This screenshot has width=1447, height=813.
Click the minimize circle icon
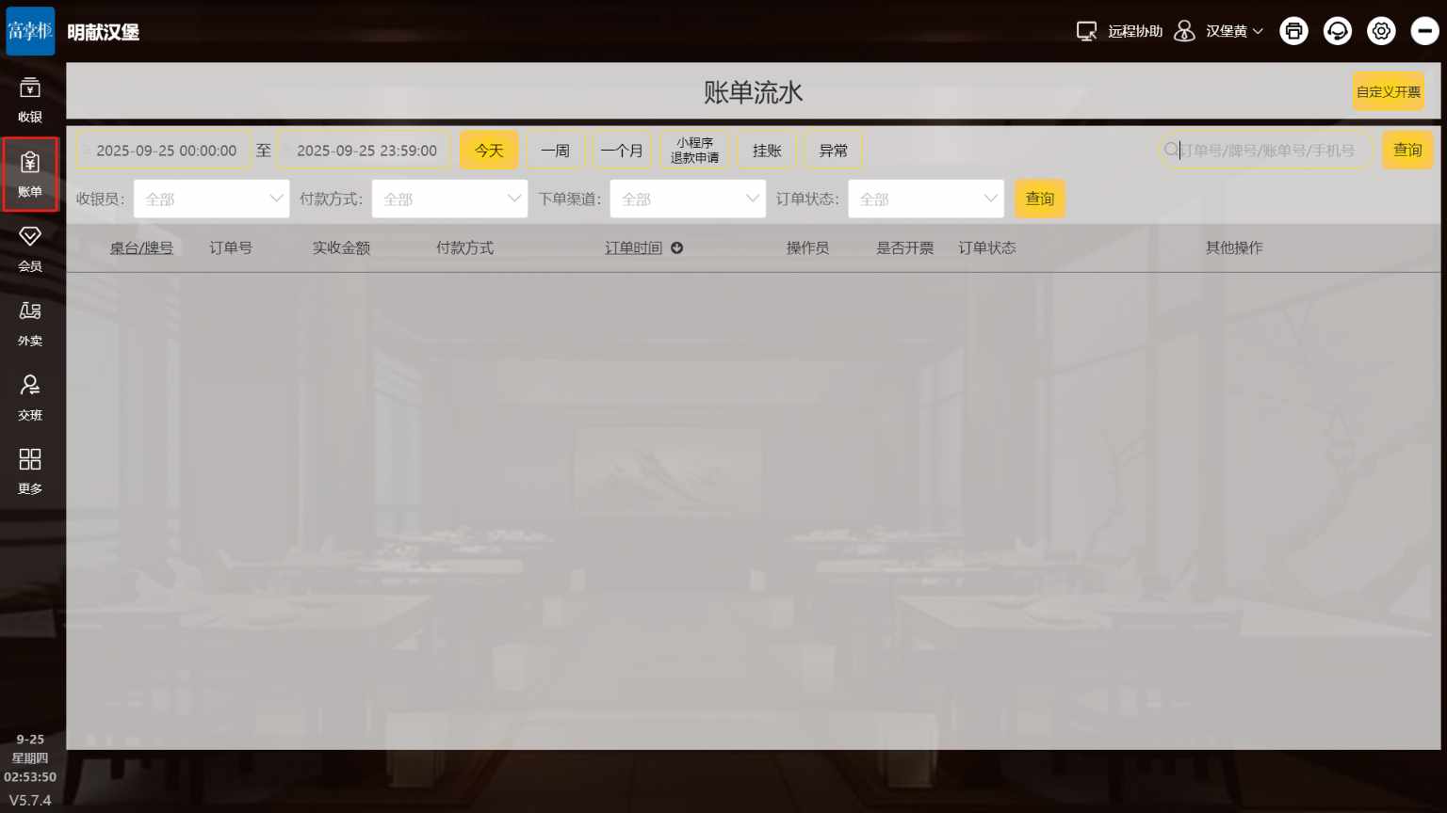pos(1424,31)
